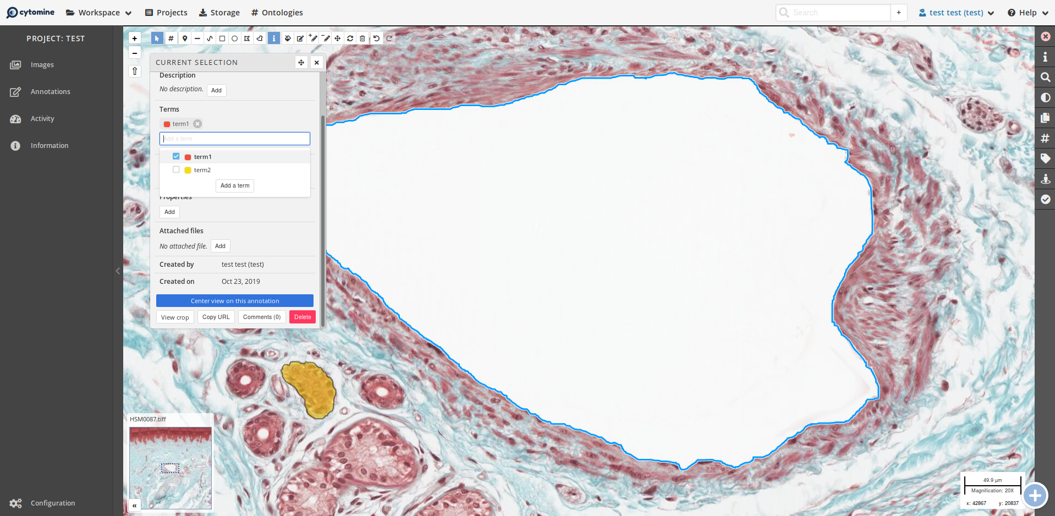Uncheck the term1 checkbox

pyautogui.click(x=176, y=157)
